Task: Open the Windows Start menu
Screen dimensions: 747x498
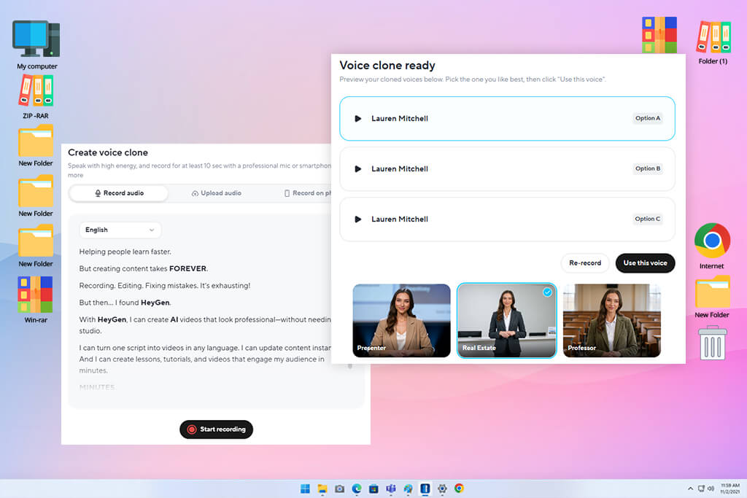Action: pyautogui.click(x=306, y=489)
